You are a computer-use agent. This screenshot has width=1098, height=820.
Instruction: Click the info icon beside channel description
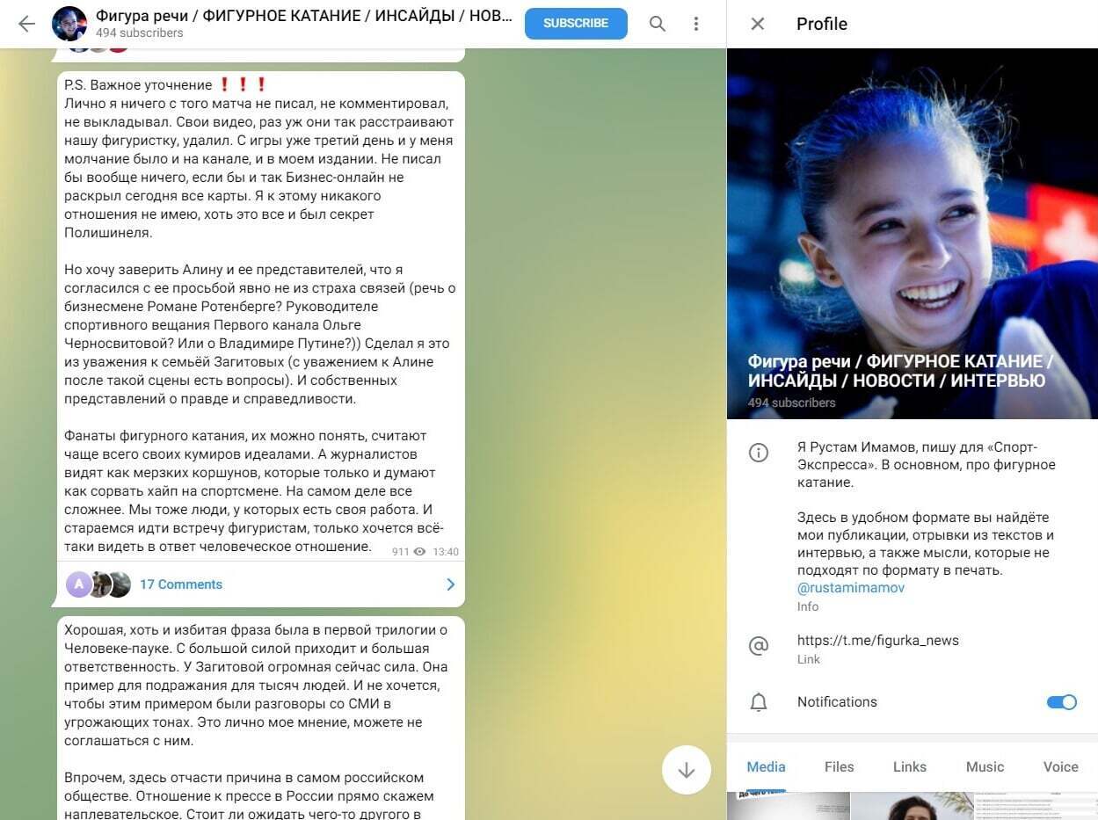(758, 454)
